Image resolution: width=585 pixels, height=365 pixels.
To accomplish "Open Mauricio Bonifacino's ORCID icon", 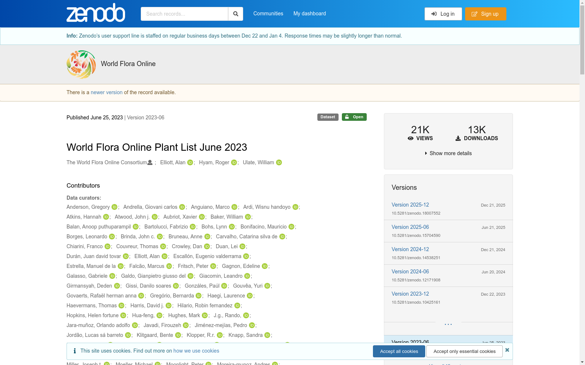I will pyautogui.click(x=291, y=227).
